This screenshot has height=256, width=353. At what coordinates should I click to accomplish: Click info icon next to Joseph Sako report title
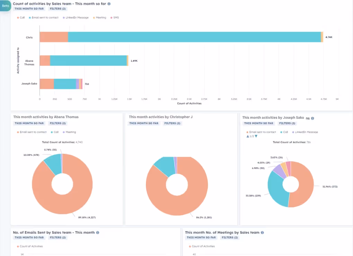point(312,118)
